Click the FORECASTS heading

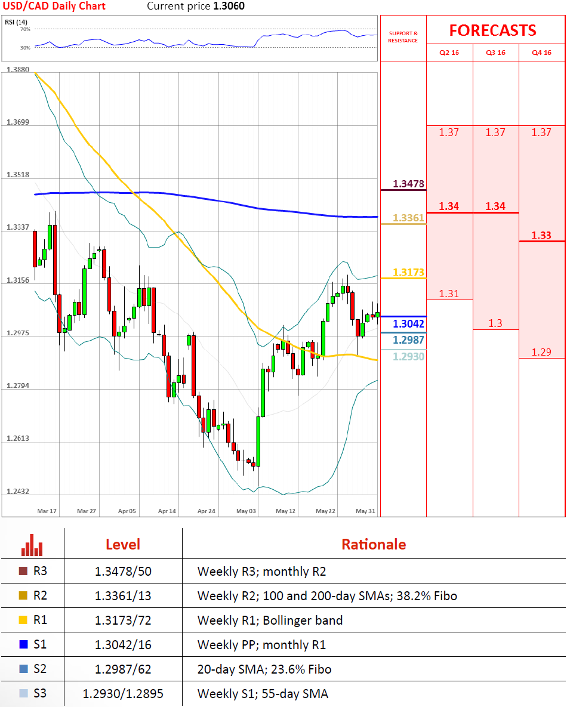(x=492, y=30)
